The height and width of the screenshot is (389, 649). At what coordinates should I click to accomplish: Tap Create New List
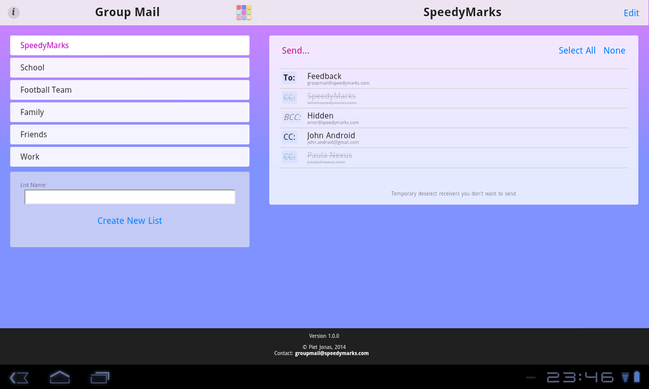[130, 220]
